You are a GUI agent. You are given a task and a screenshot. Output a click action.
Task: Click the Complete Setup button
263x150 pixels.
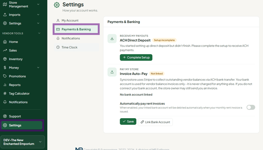136,57
